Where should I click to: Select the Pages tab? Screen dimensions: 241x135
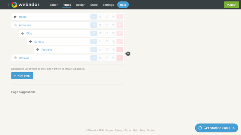pos(67,5)
